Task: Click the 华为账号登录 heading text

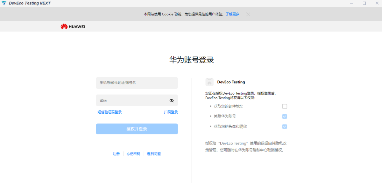Action: click(192, 60)
